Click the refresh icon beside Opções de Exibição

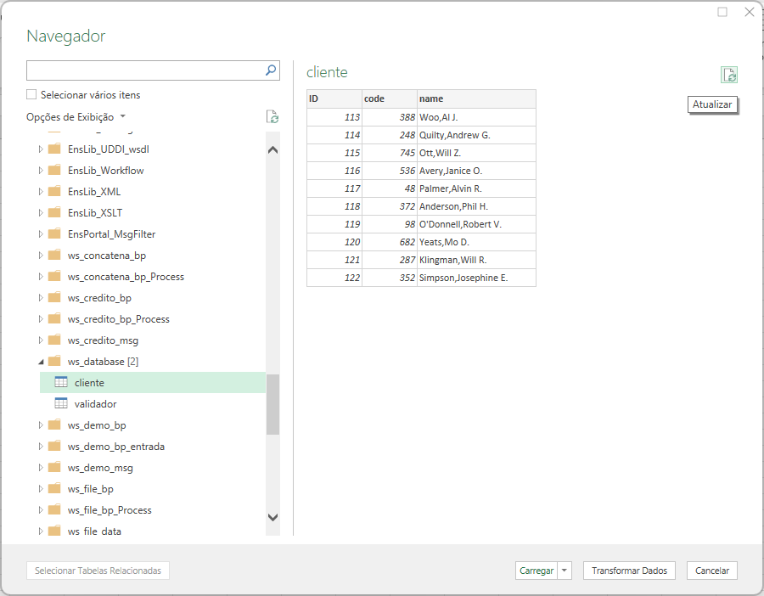tap(272, 117)
